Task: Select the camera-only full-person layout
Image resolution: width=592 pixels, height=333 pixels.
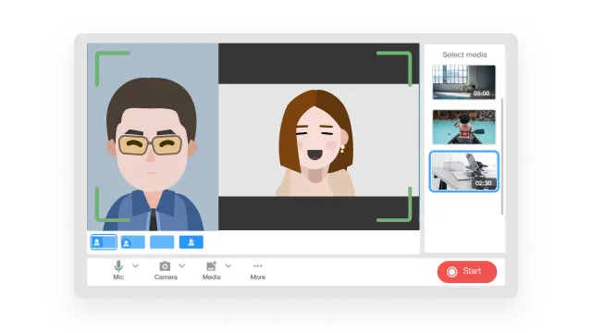Action: pyautogui.click(x=191, y=242)
